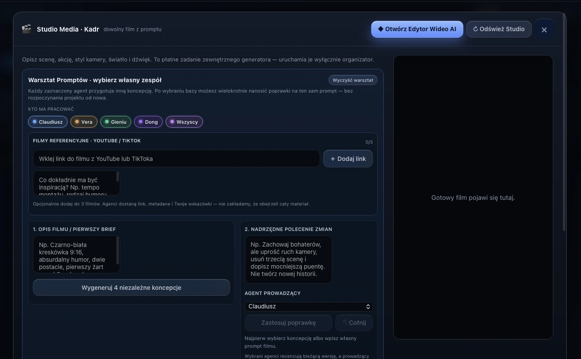
Task: Click the inspiration notes textarea
Action: click(77, 183)
